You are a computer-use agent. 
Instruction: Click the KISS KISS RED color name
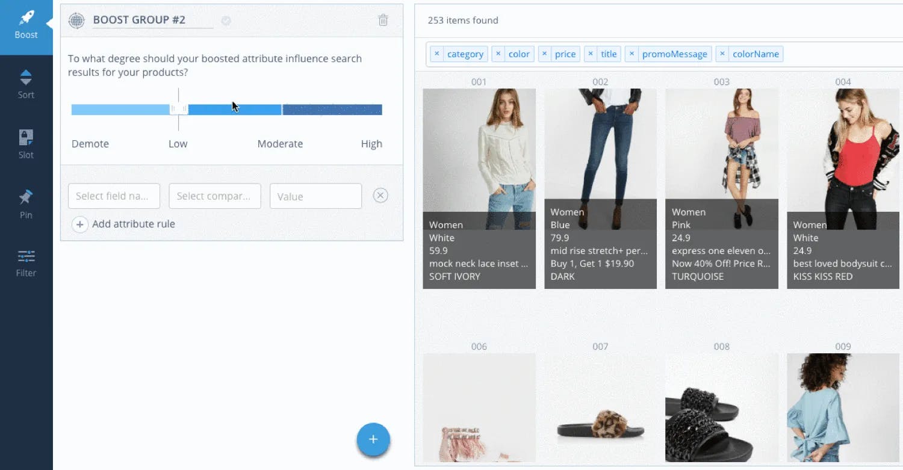pyautogui.click(x=823, y=277)
